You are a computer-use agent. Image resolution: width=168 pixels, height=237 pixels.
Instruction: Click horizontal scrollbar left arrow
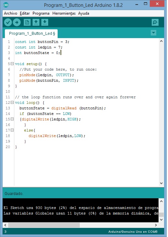[x=5, y=225]
